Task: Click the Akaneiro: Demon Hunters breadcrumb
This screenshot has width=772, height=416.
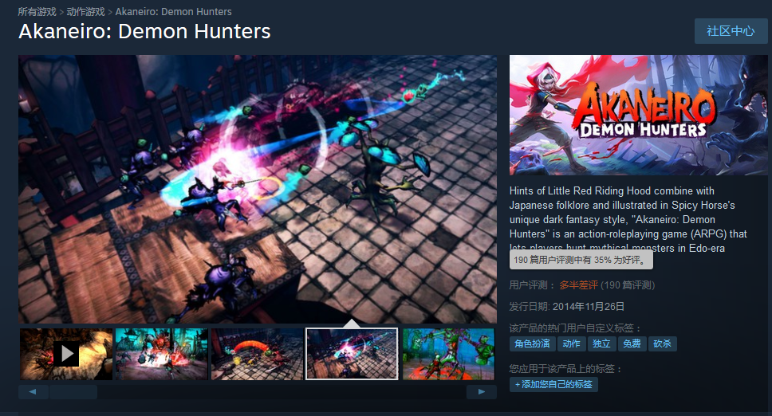Action: click(173, 11)
